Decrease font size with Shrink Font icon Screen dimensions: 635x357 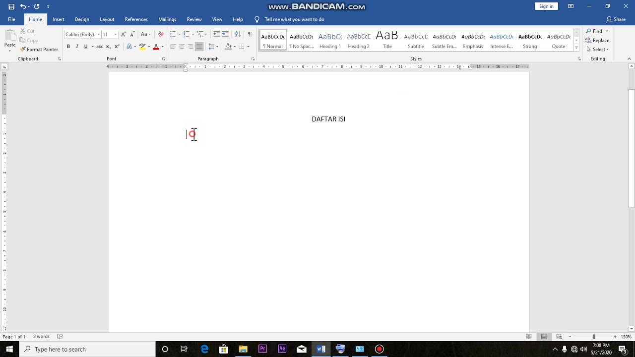tap(132, 34)
